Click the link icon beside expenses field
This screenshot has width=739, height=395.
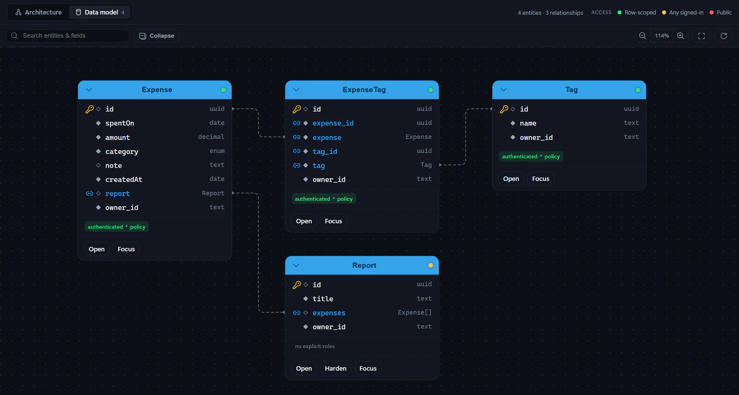[x=297, y=313]
